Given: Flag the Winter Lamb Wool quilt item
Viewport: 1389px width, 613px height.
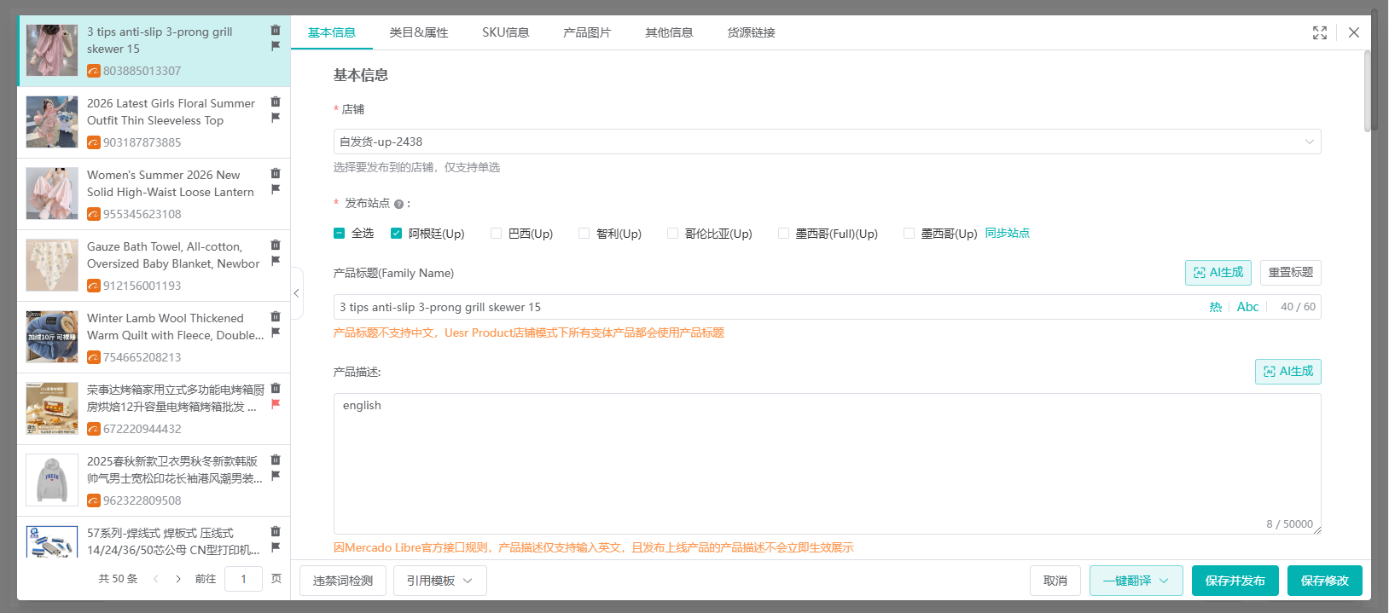Looking at the screenshot, I should click(x=276, y=333).
